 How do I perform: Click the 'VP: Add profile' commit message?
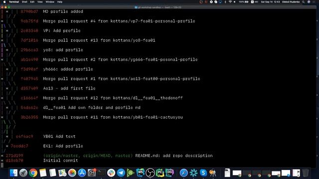62,31
